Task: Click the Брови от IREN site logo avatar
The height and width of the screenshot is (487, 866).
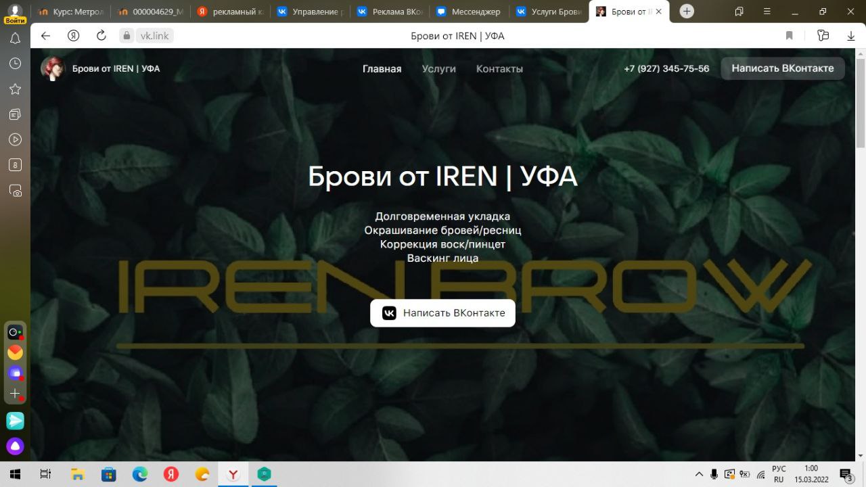Action: [53, 68]
